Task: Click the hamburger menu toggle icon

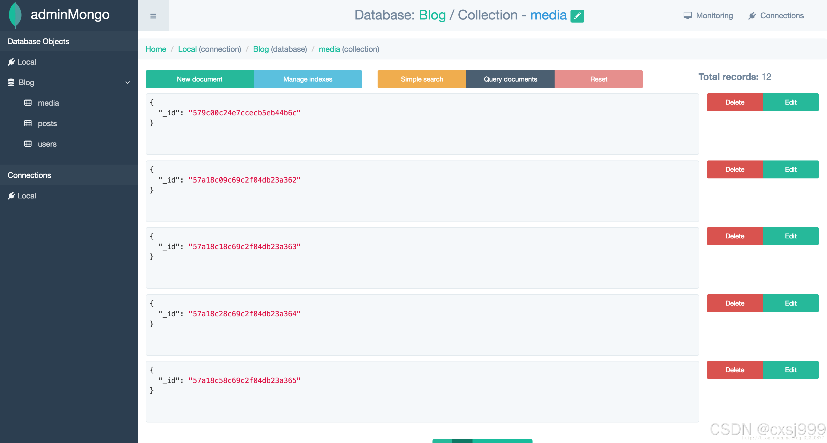Action: pyautogui.click(x=153, y=16)
